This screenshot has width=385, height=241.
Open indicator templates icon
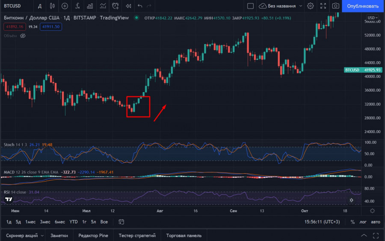point(103,6)
